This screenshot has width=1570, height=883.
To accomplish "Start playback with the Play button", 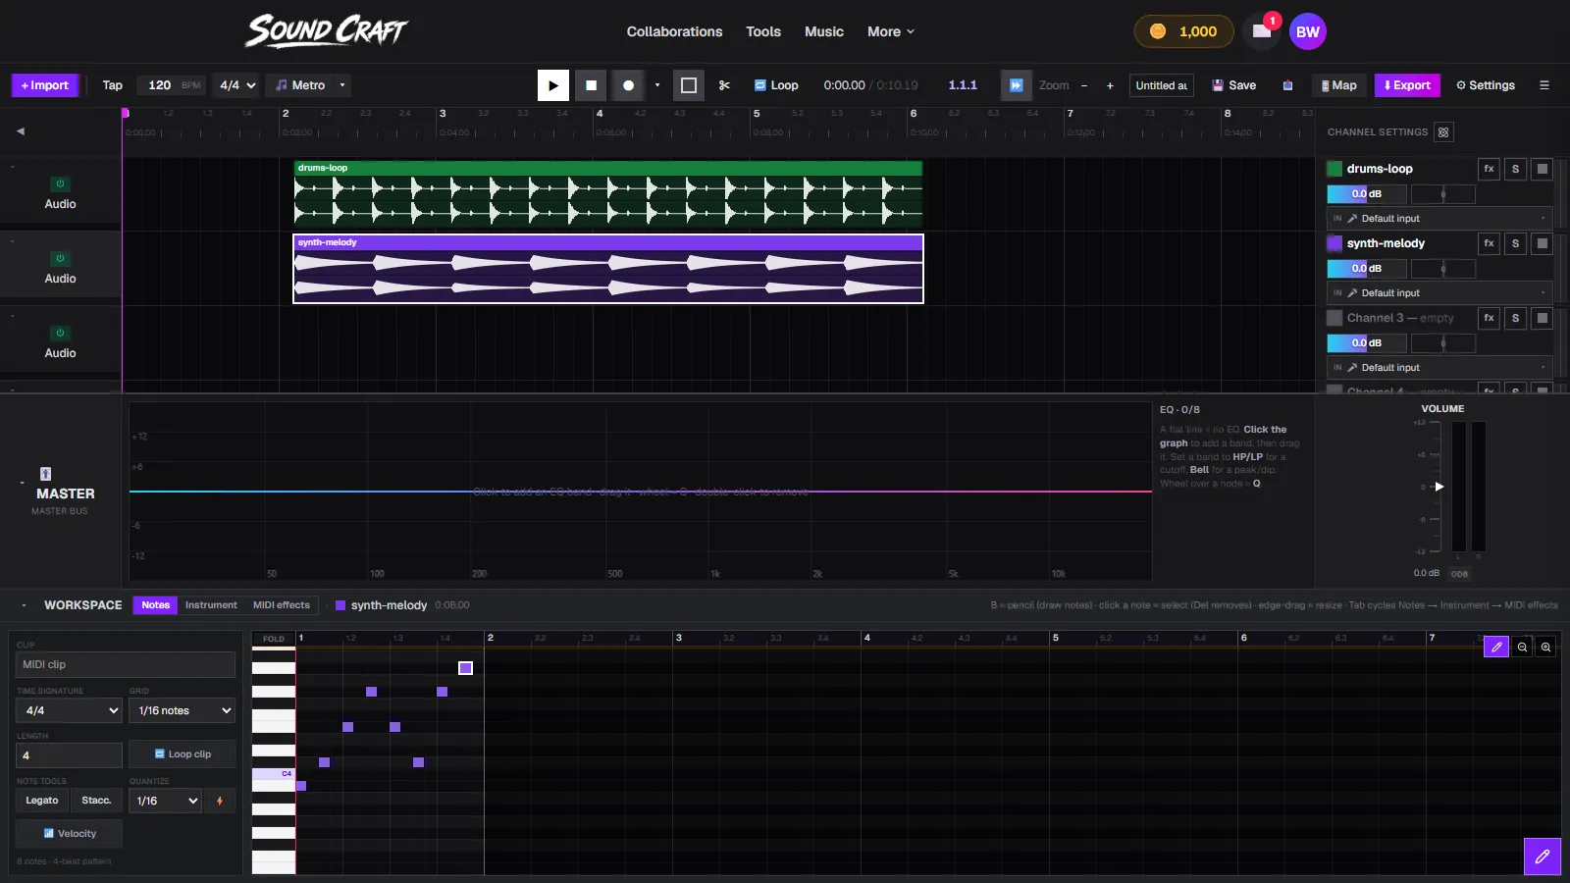I will [553, 85].
